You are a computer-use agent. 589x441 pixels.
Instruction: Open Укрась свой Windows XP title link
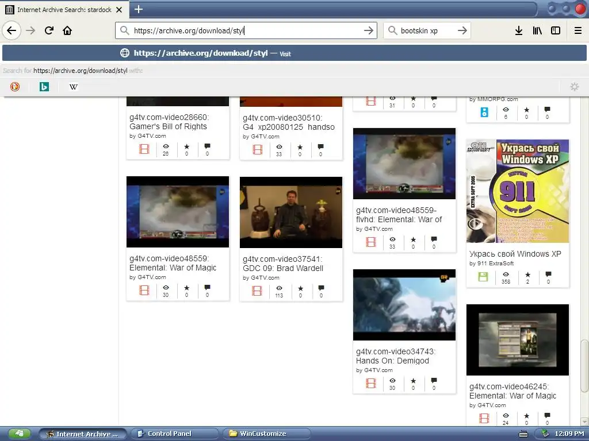(x=515, y=254)
